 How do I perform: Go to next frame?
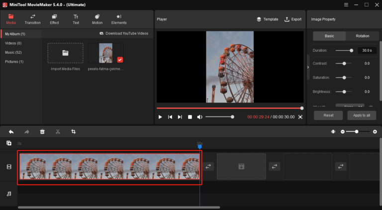pos(180,117)
